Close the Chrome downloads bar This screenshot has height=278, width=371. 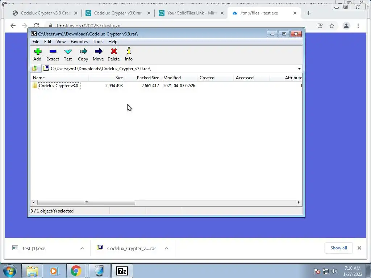pyautogui.click(x=359, y=248)
